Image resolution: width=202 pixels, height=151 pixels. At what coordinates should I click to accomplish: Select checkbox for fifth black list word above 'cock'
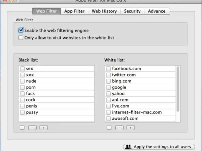tap(22, 93)
